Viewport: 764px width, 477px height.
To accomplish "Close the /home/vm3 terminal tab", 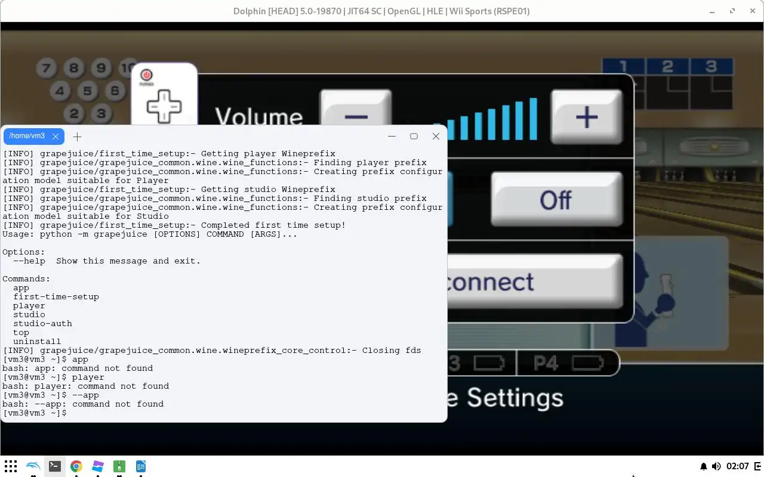I will [x=56, y=137].
